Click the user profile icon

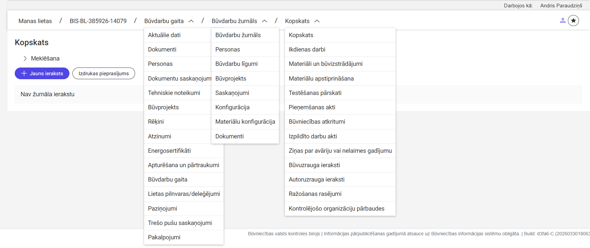[563, 21]
